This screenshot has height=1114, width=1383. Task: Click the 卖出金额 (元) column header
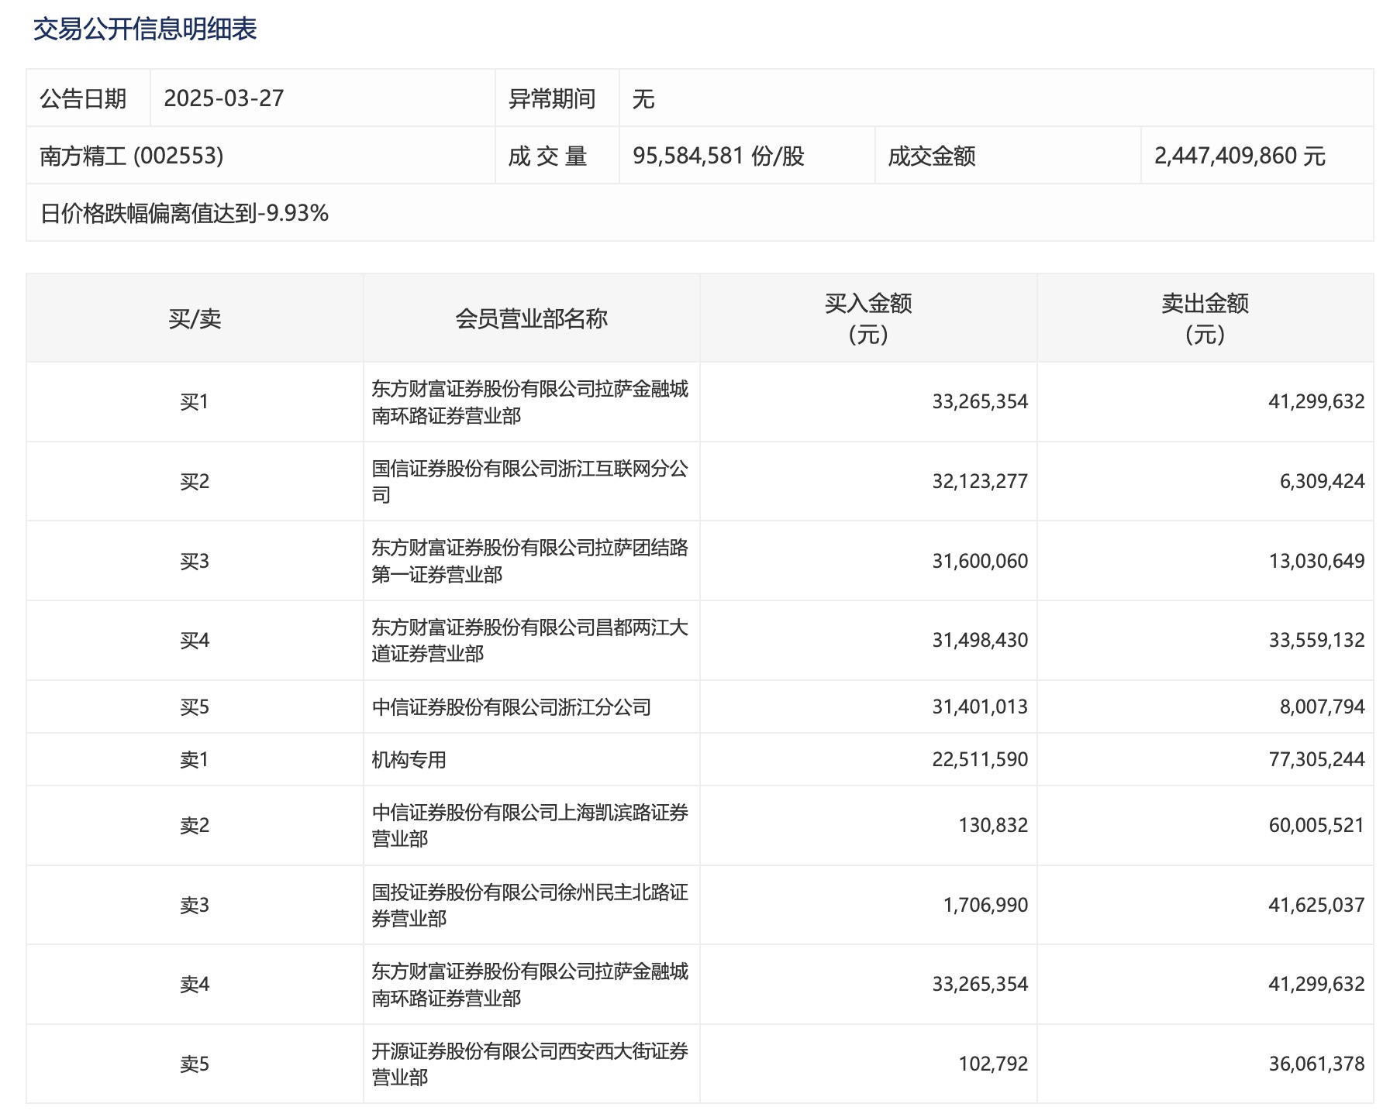tap(1205, 318)
